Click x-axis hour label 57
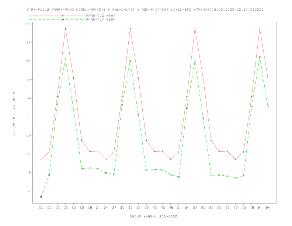Screen dimensions: 292x226 pos(195,208)
